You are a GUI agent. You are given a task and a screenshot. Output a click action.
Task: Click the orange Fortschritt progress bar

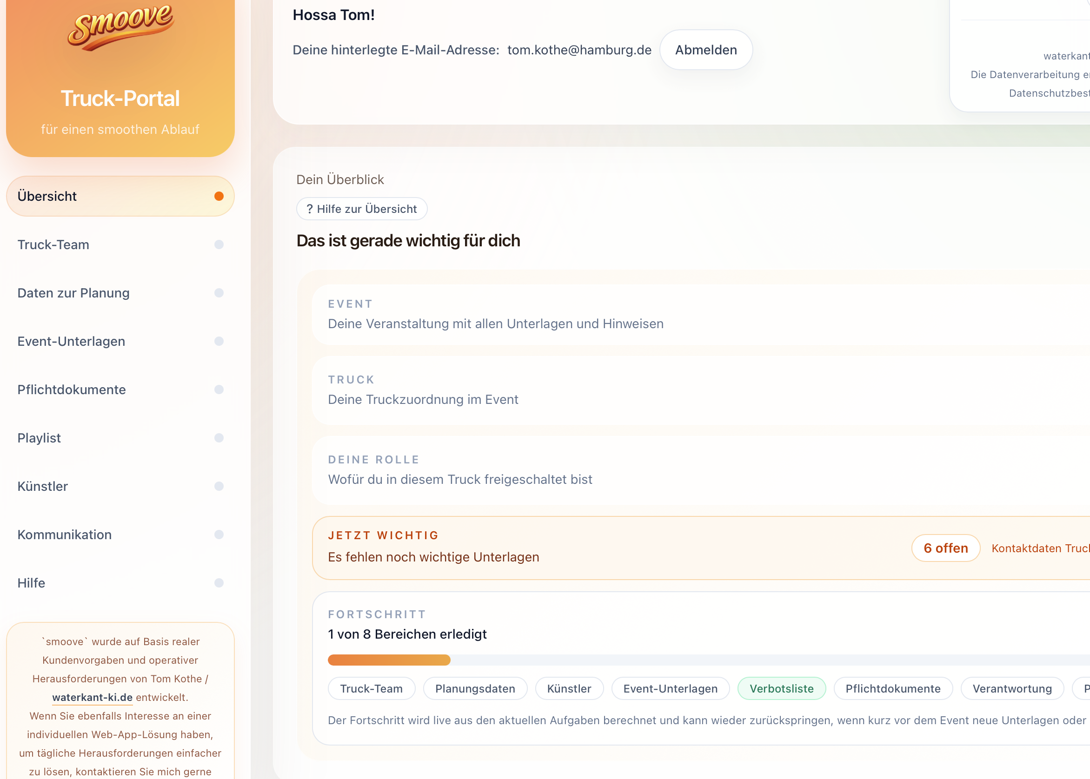coord(389,660)
